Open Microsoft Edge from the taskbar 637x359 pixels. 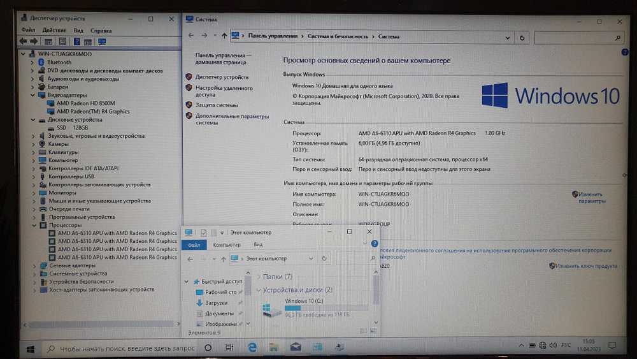coord(252,348)
